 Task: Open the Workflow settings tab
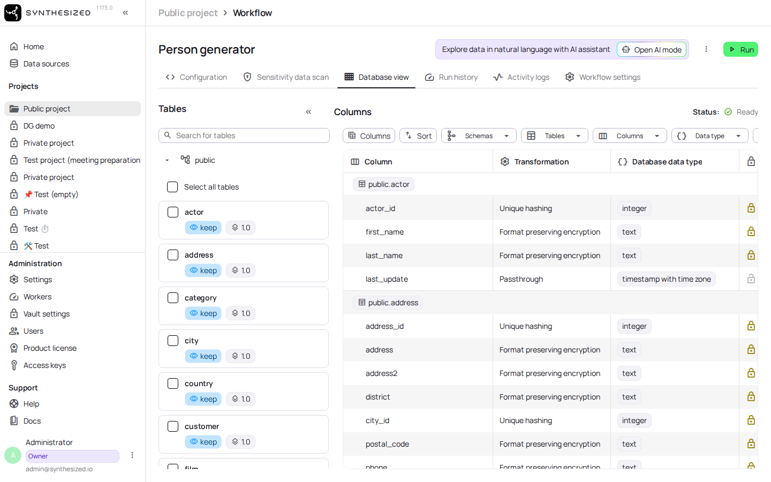click(603, 77)
